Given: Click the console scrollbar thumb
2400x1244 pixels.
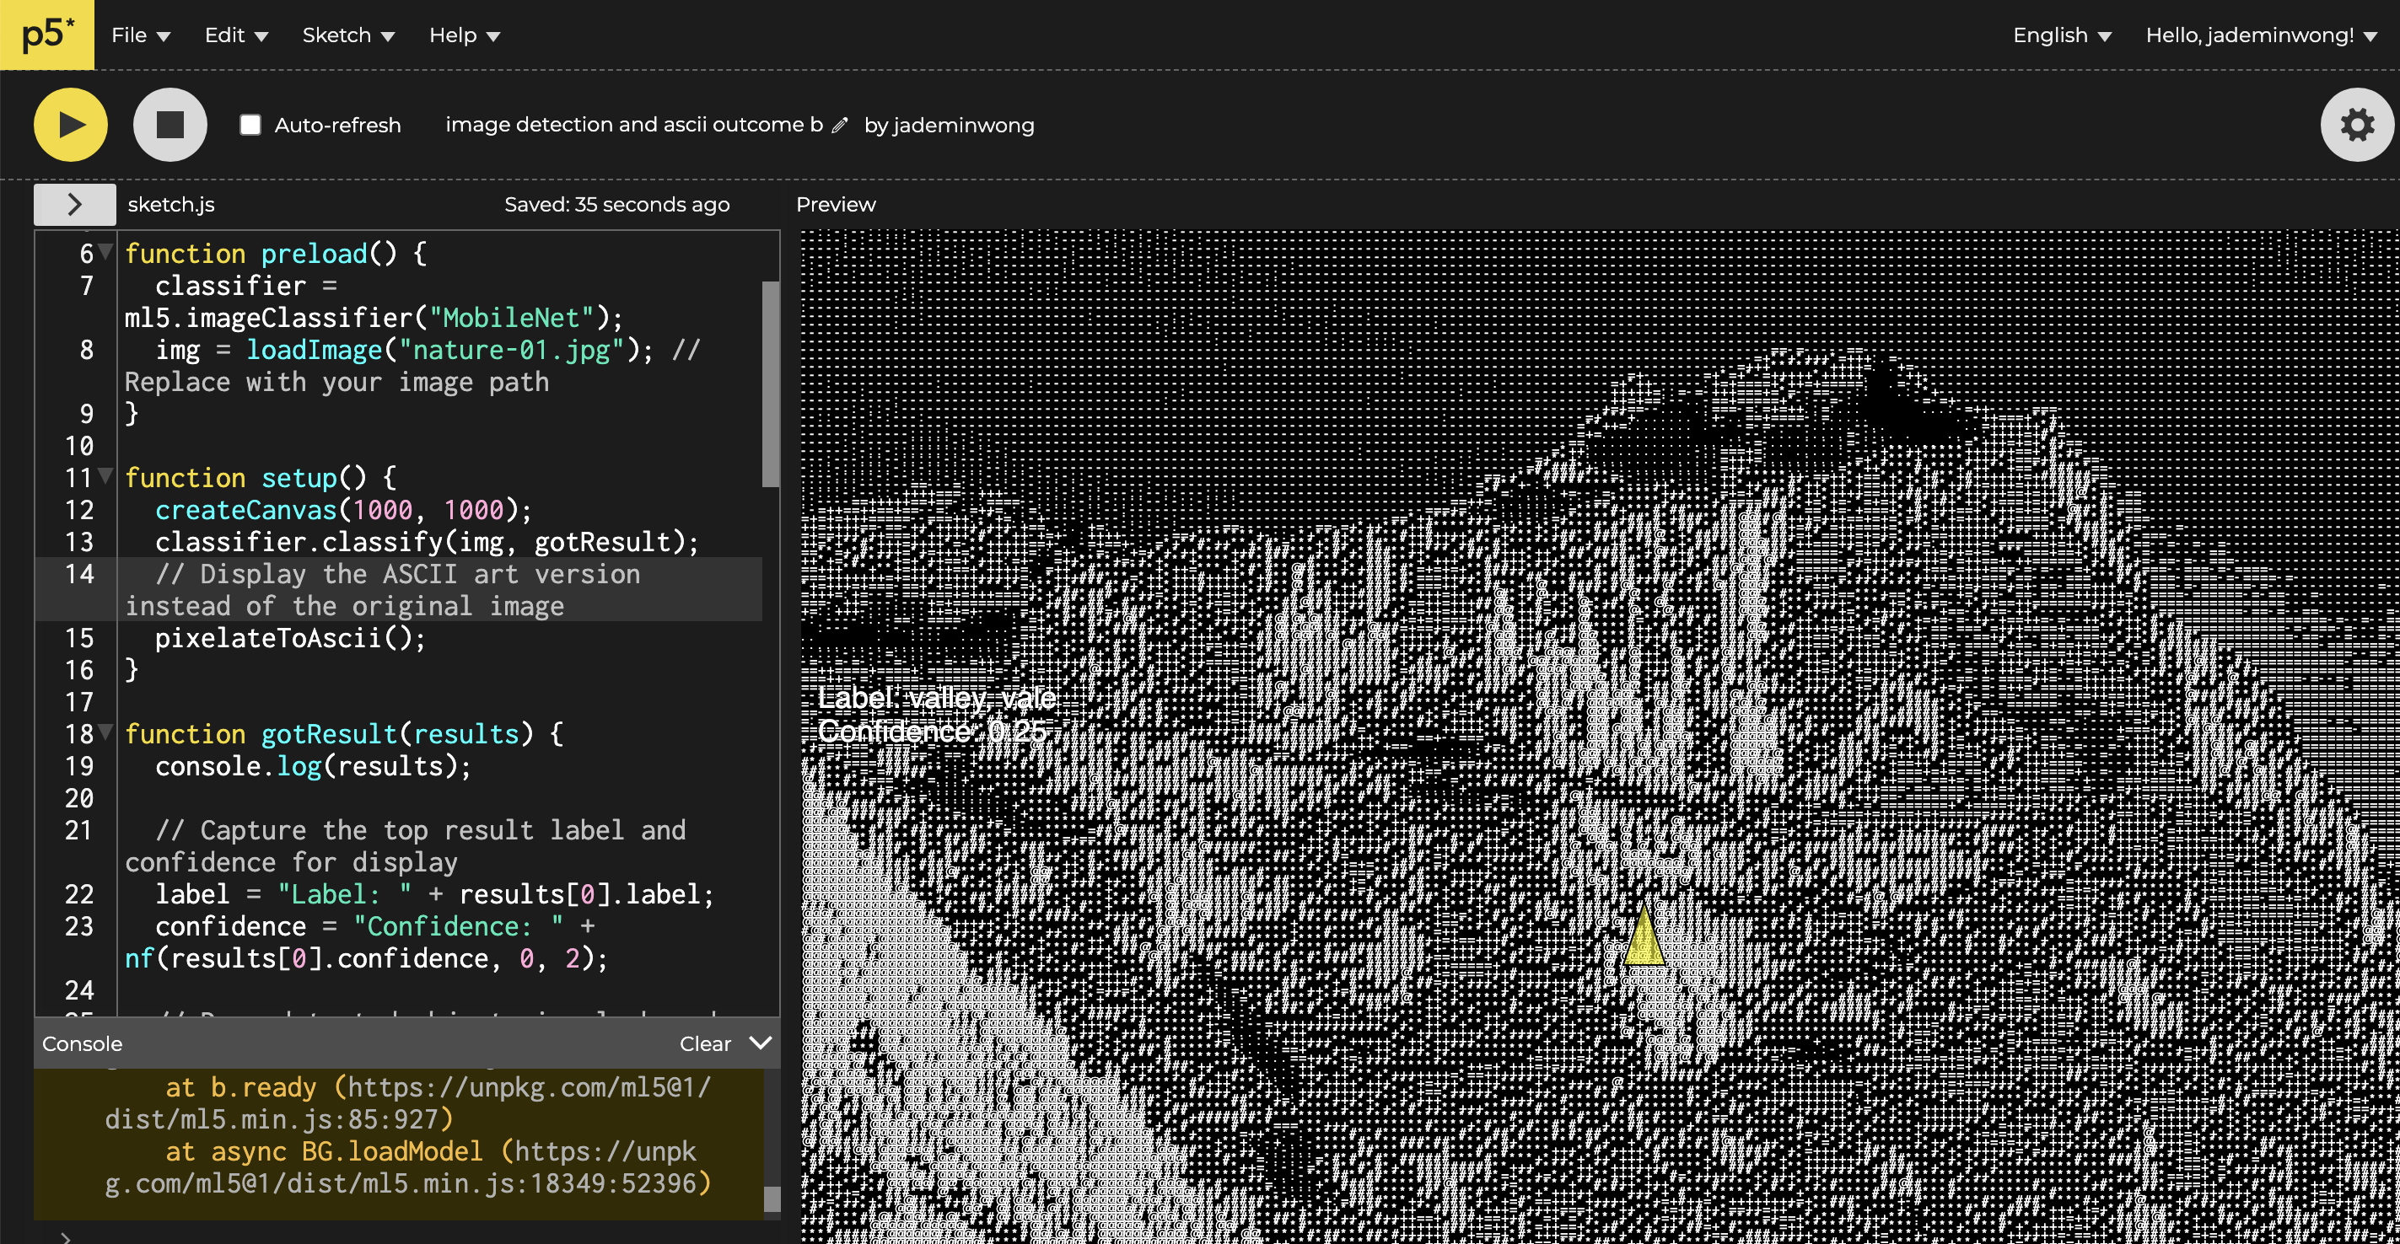Looking at the screenshot, I should click(x=772, y=1198).
